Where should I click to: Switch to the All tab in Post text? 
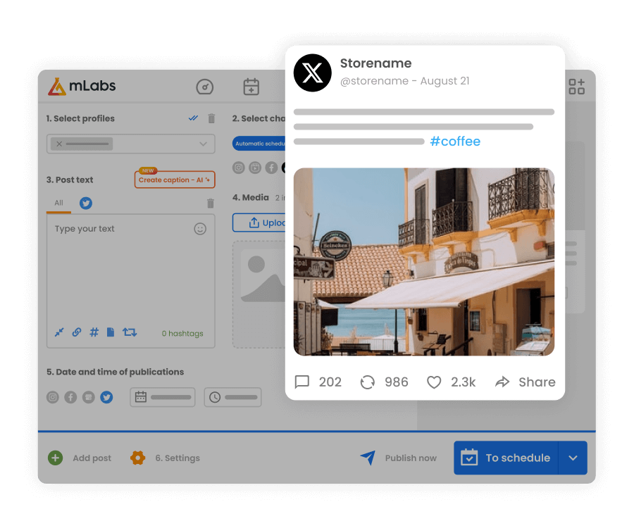point(58,203)
